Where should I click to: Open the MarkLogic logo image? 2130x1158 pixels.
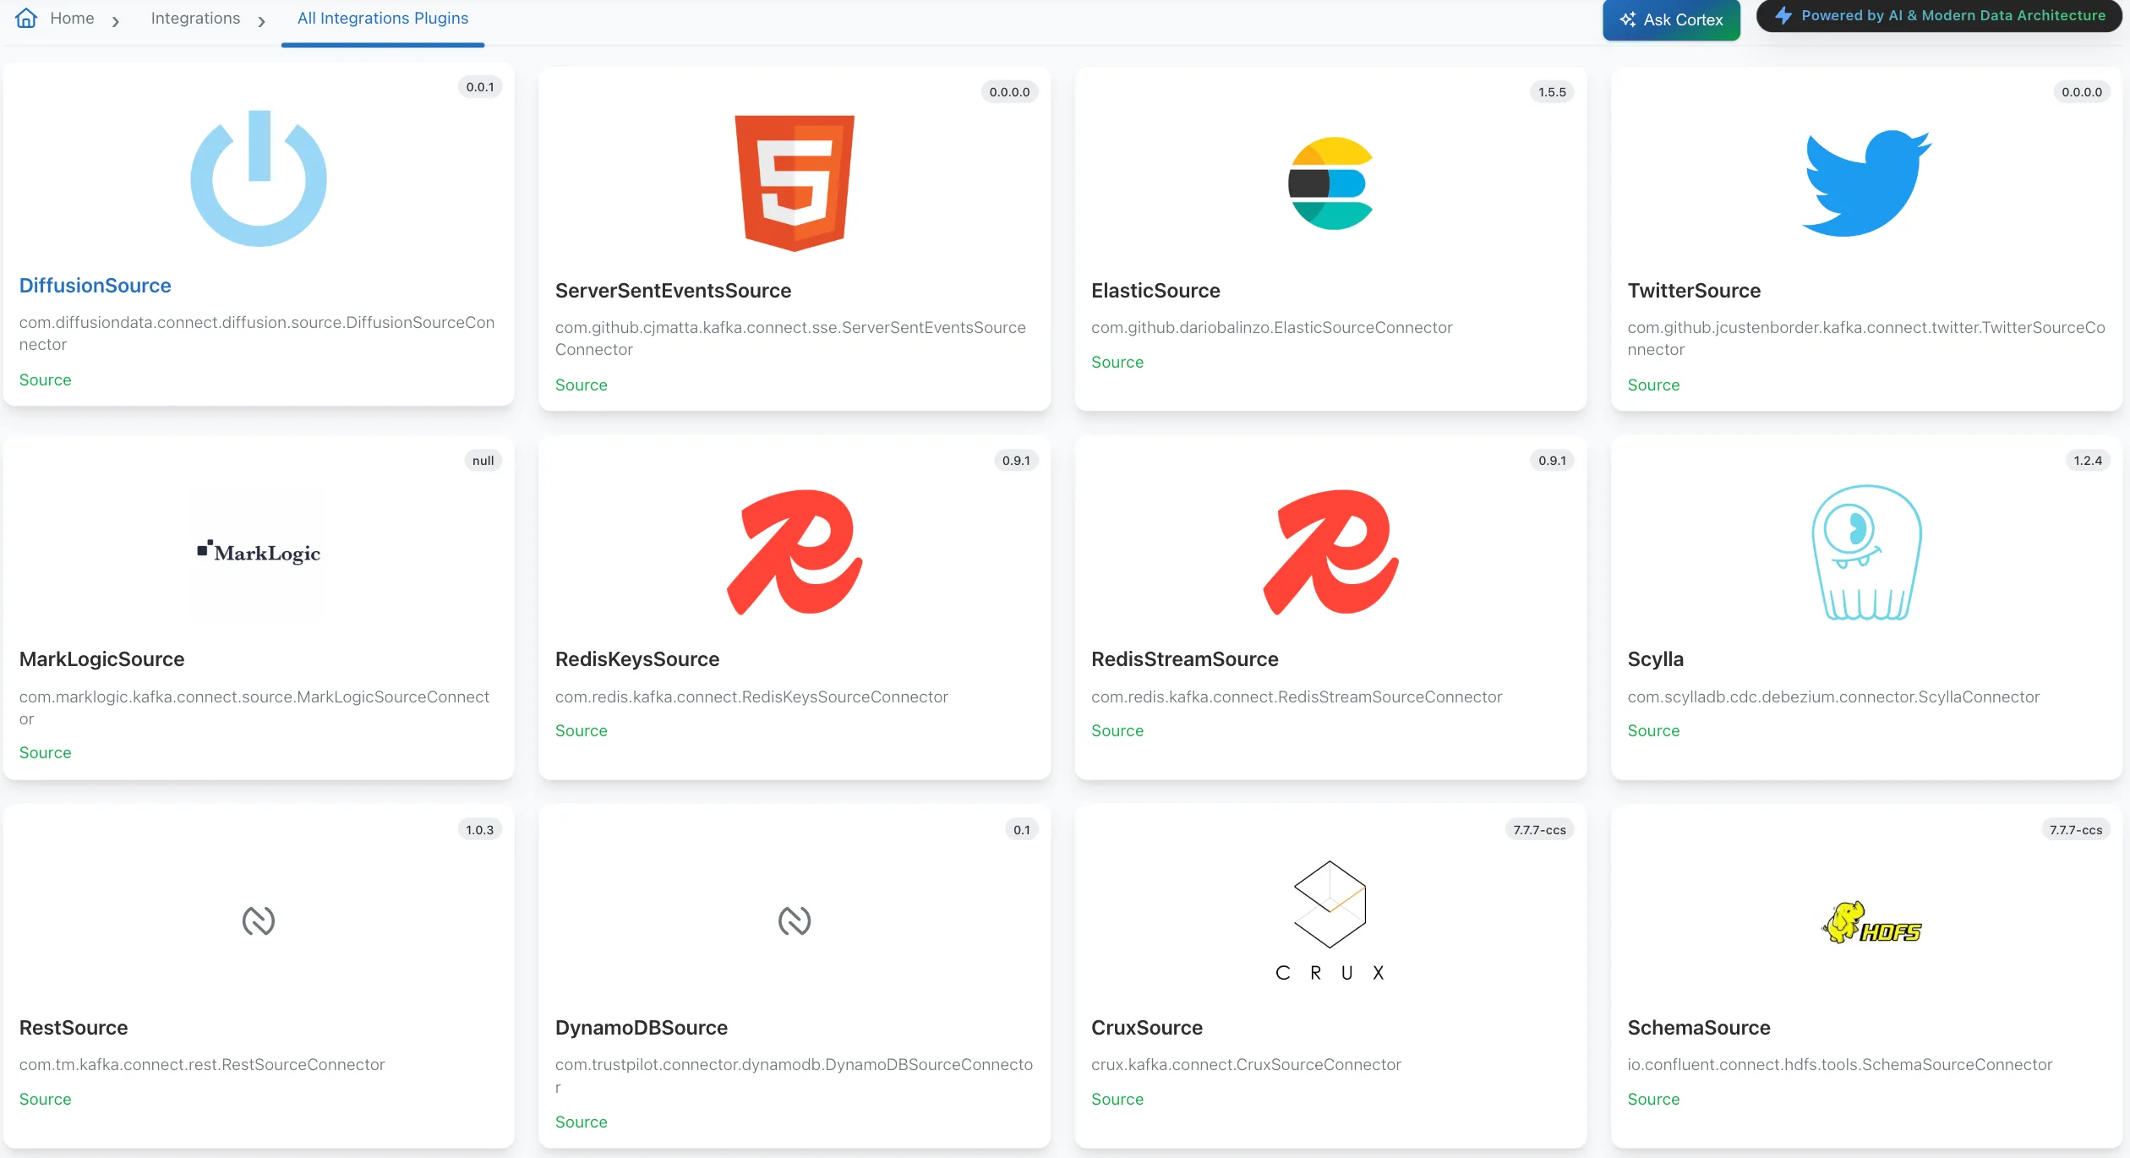259,552
